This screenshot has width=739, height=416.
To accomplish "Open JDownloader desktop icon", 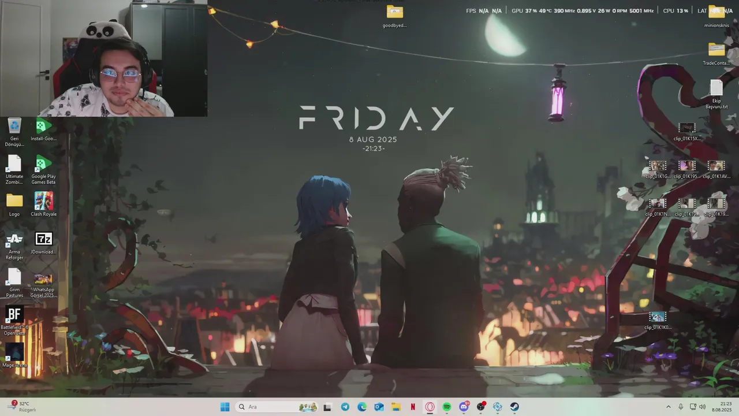I will (43, 243).
